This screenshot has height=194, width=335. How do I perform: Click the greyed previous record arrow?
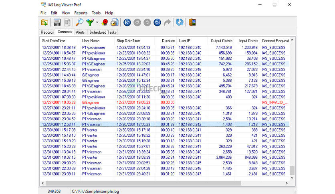click(137, 22)
